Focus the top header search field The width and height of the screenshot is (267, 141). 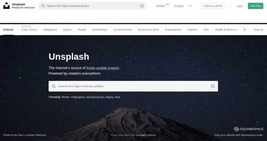coord(93,6)
